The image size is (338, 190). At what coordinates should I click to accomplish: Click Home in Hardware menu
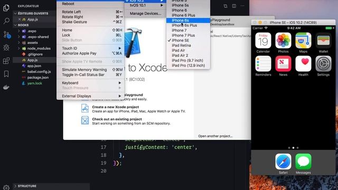[x=90, y=30]
